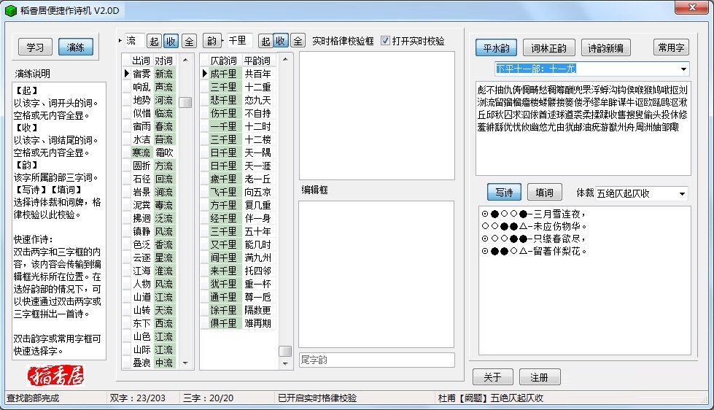
Task: Select 收 filter beside the 千里 field
Action: pos(281,41)
